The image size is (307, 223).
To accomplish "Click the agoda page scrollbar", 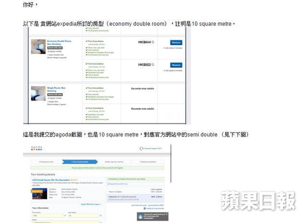I will point(171,164).
